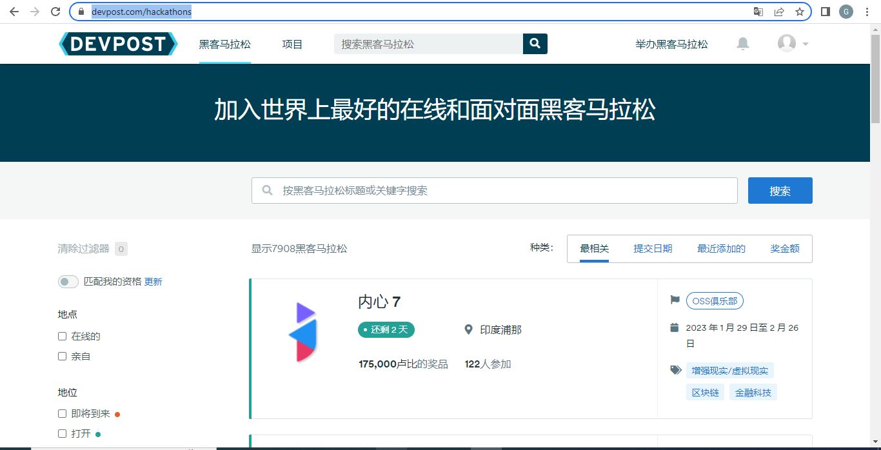Click the share page icon
Image resolution: width=881 pixels, height=450 pixels.
pyautogui.click(x=779, y=12)
